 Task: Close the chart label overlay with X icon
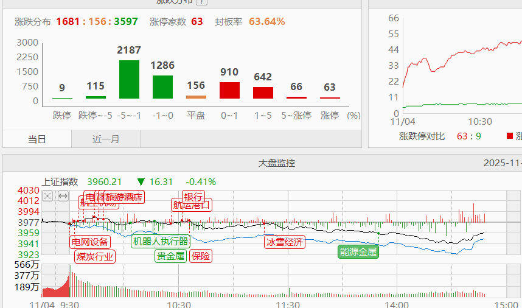[x=47, y=196]
